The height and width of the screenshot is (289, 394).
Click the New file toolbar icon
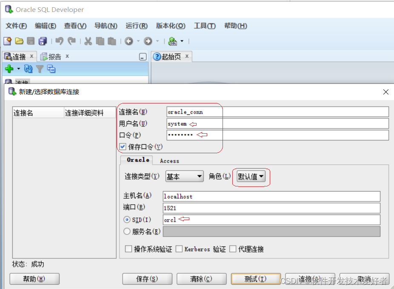point(8,41)
